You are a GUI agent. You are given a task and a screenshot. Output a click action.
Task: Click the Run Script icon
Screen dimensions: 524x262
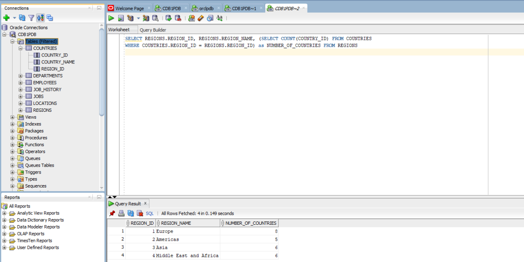coord(121,18)
